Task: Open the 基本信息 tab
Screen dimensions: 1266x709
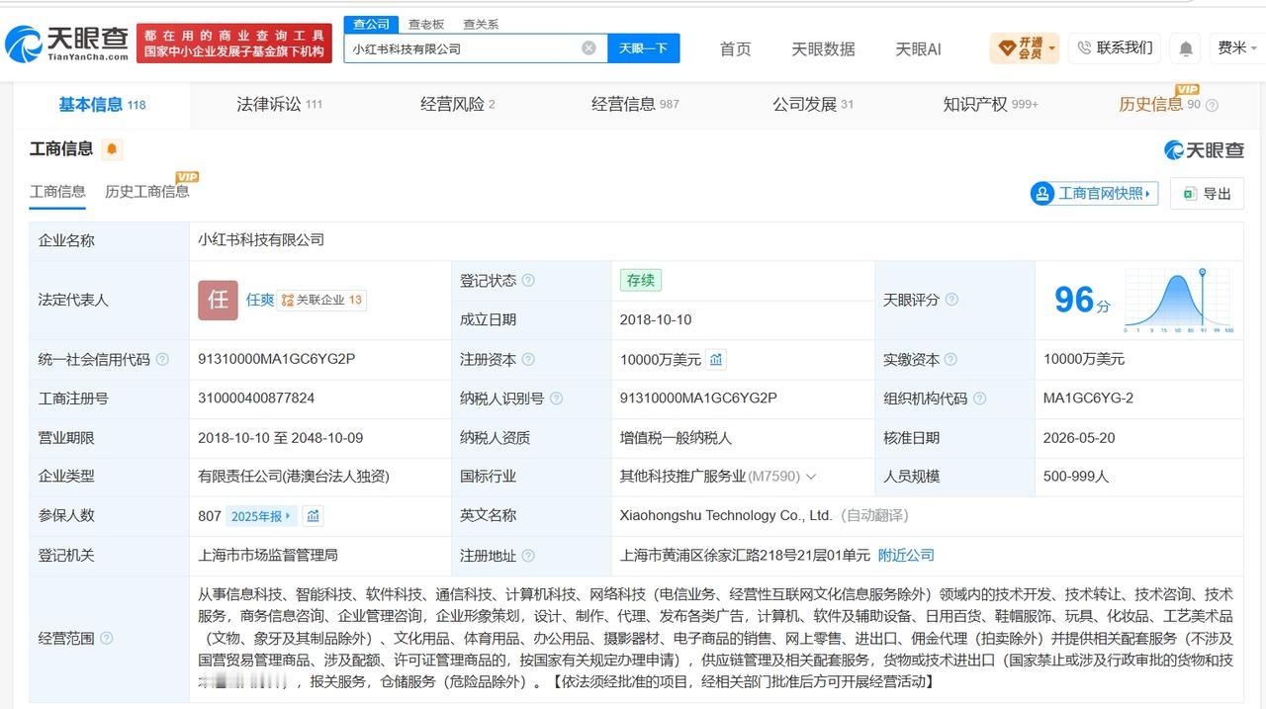Action: [x=102, y=104]
